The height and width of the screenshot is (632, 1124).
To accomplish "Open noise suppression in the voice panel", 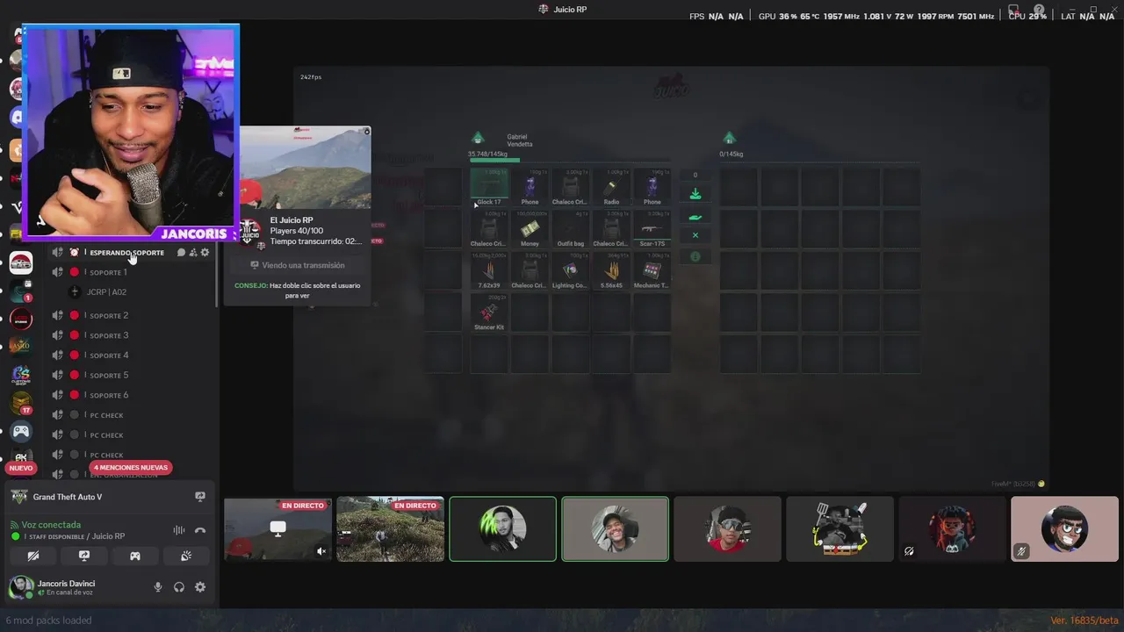I will coord(179,530).
